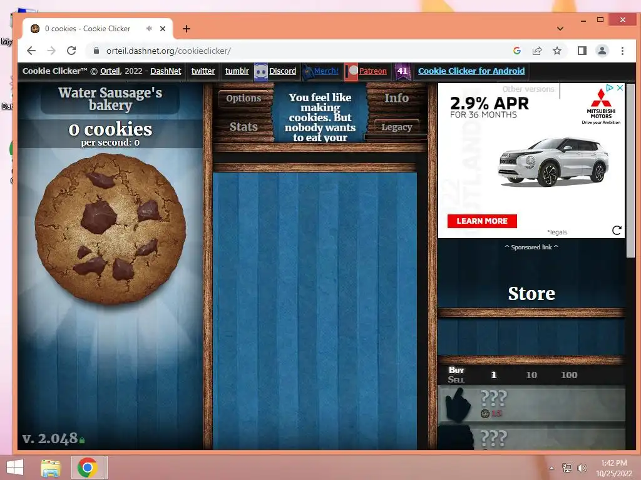Click the Legacy button
Screen dimensions: 641x480
[396, 127]
